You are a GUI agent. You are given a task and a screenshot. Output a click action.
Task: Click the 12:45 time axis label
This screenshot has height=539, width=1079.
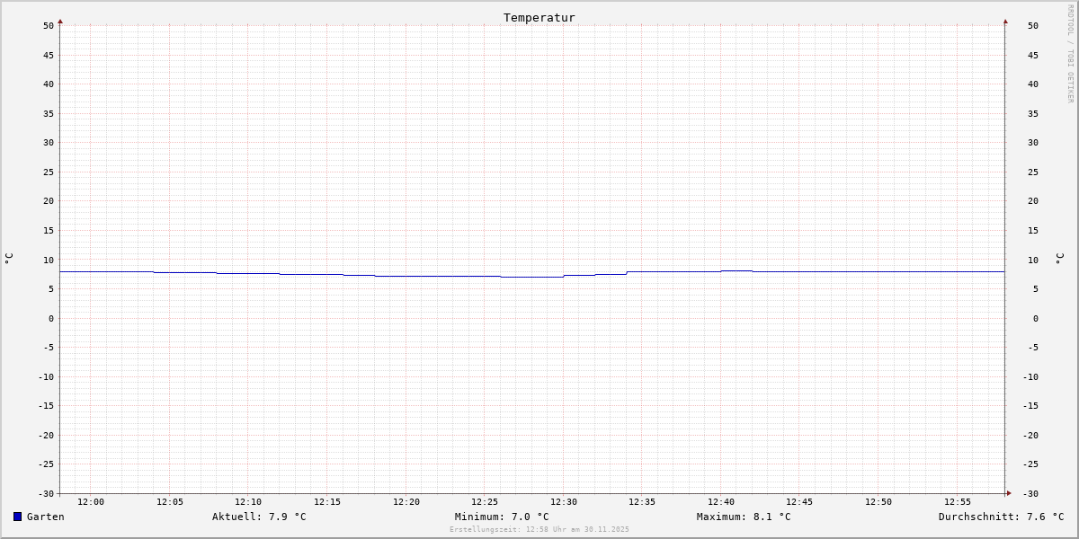click(799, 502)
